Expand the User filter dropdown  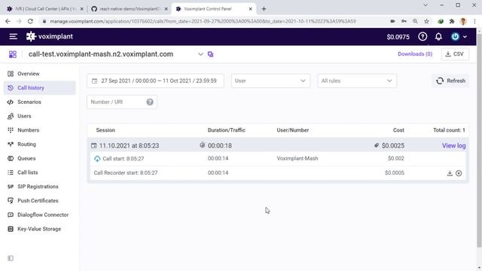coord(270,81)
